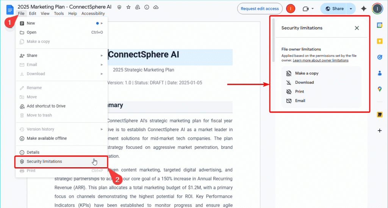Click the Make available offline checkmark icon
Screen dimensions: 388x208
22,139
